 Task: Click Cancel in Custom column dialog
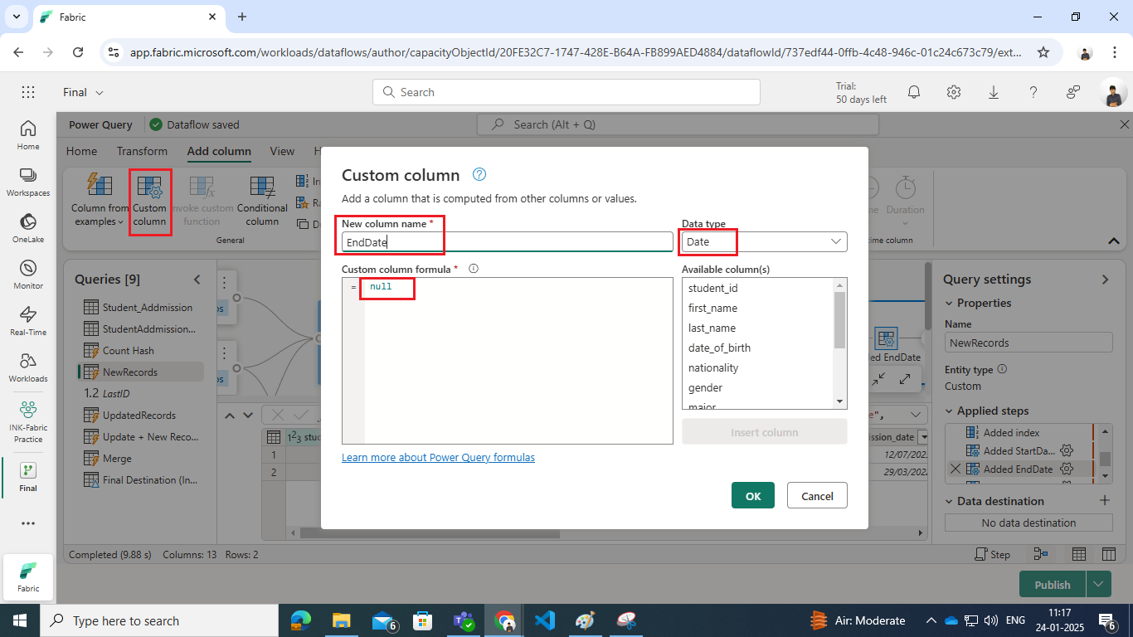tap(817, 495)
